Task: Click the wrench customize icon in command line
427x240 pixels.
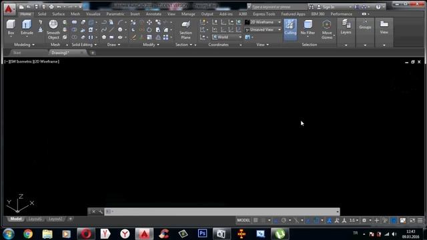Action: coord(100,211)
